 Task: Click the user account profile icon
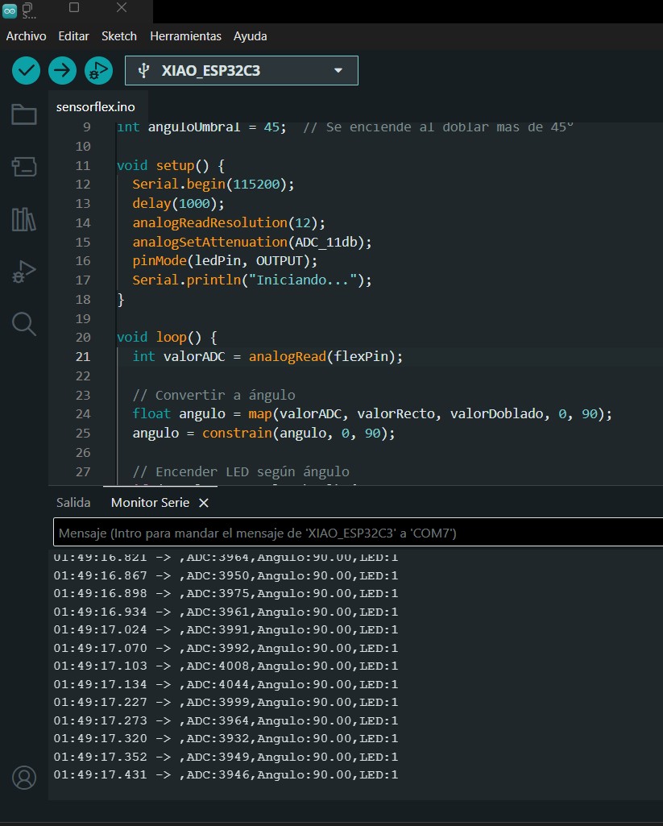[24, 778]
